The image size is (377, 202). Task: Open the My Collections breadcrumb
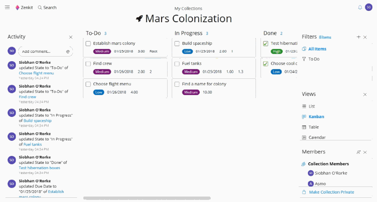tap(188, 8)
